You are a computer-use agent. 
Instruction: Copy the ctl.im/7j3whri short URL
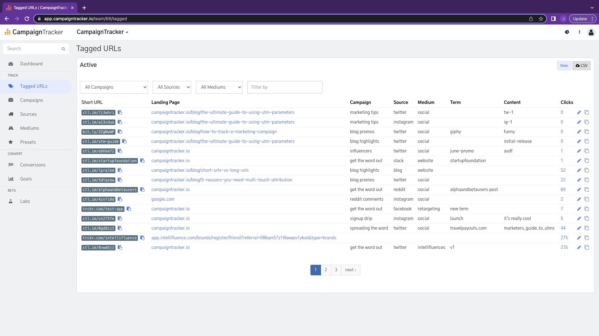click(x=120, y=112)
